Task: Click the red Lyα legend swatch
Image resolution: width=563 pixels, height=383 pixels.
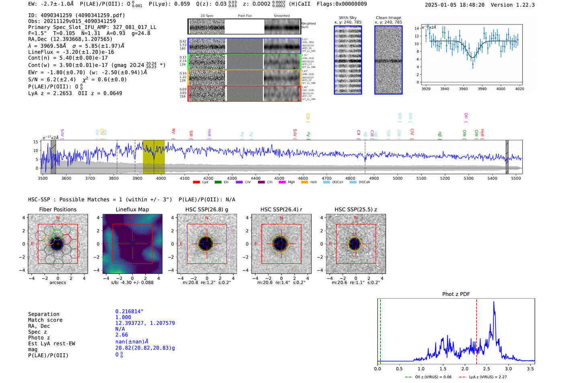Action: pos(196,182)
